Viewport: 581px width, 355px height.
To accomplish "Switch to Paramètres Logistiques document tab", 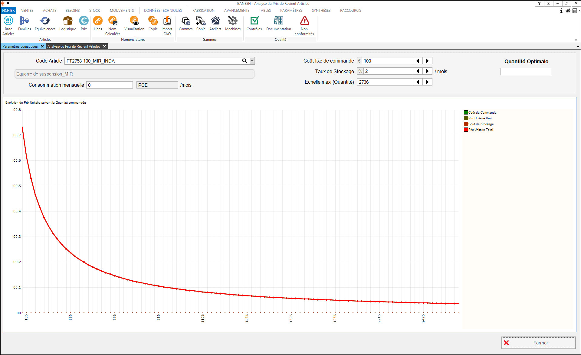I will tap(20, 47).
